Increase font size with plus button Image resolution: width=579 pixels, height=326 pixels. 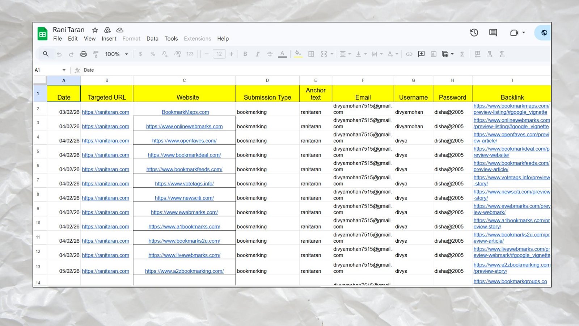(232, 54)
